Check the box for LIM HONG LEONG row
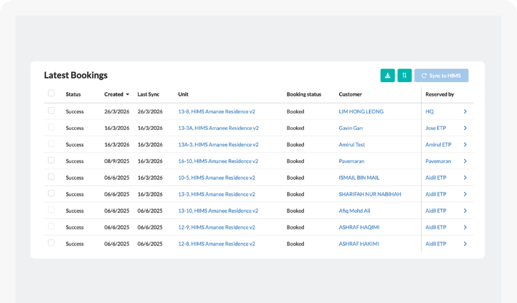 click(51, 110)
